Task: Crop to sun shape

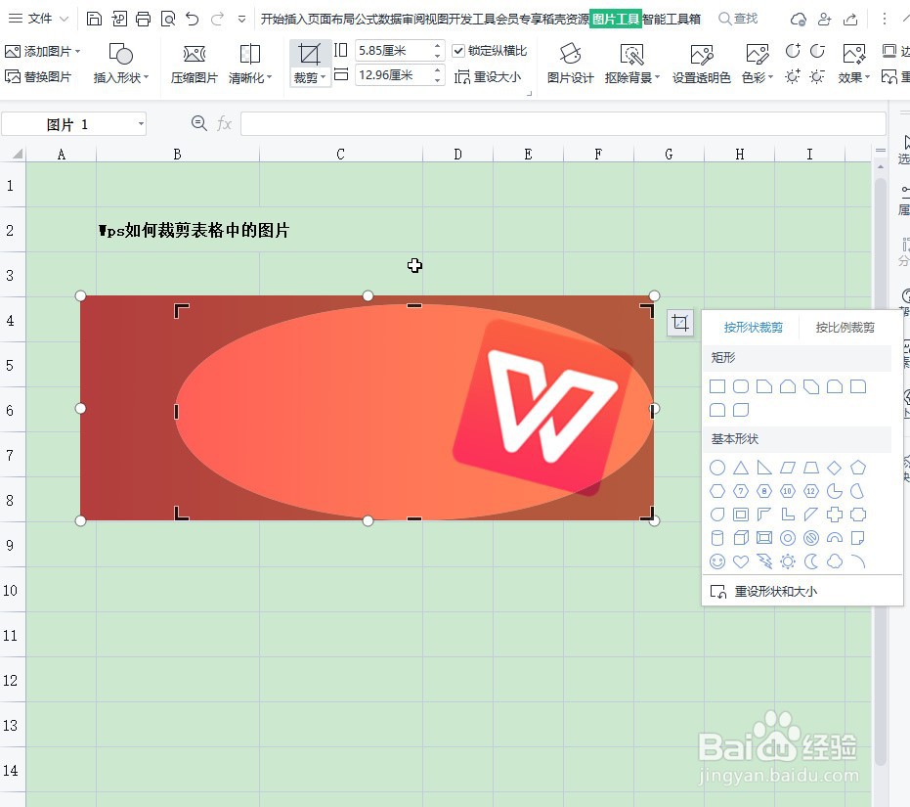Action: (788, 561)
